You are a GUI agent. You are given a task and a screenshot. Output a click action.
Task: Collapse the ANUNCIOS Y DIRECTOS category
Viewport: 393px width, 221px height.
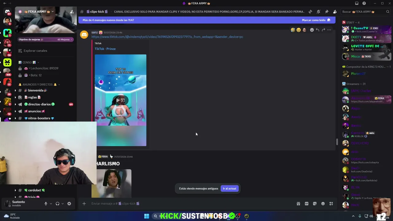pos(39,84)
